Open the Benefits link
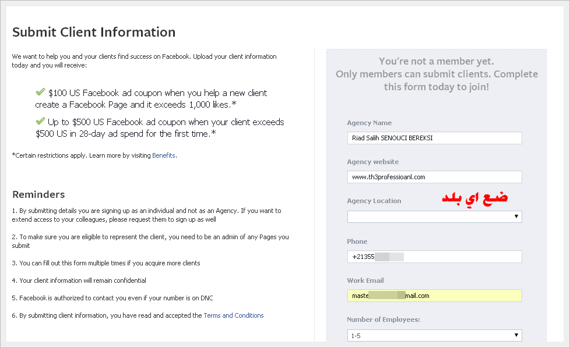570x348 pixels. (164, 155)
